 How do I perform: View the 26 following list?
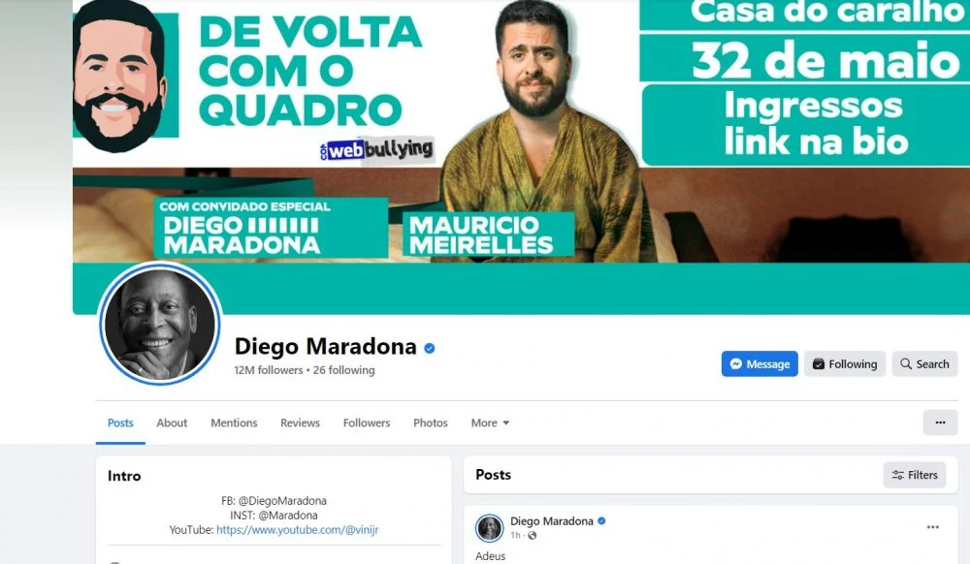coord(344,370)
